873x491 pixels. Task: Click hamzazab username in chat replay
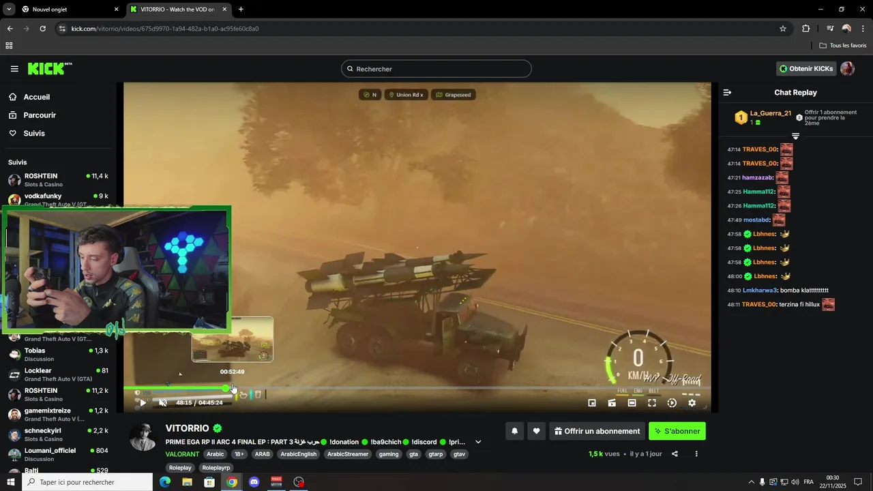coord(758,177)
